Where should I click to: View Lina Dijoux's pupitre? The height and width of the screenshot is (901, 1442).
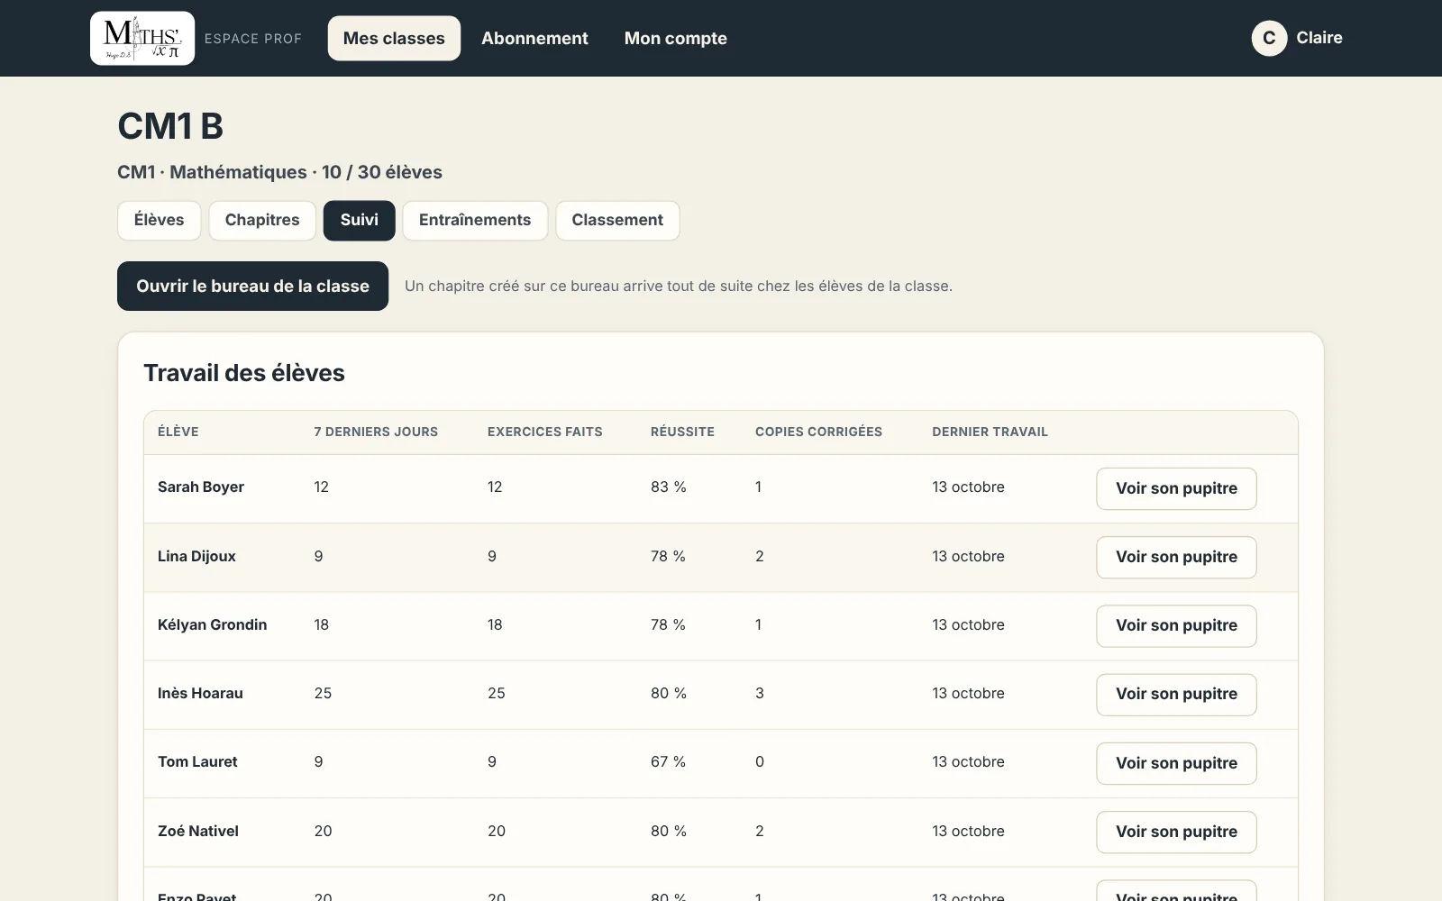tap(1176, 557)
